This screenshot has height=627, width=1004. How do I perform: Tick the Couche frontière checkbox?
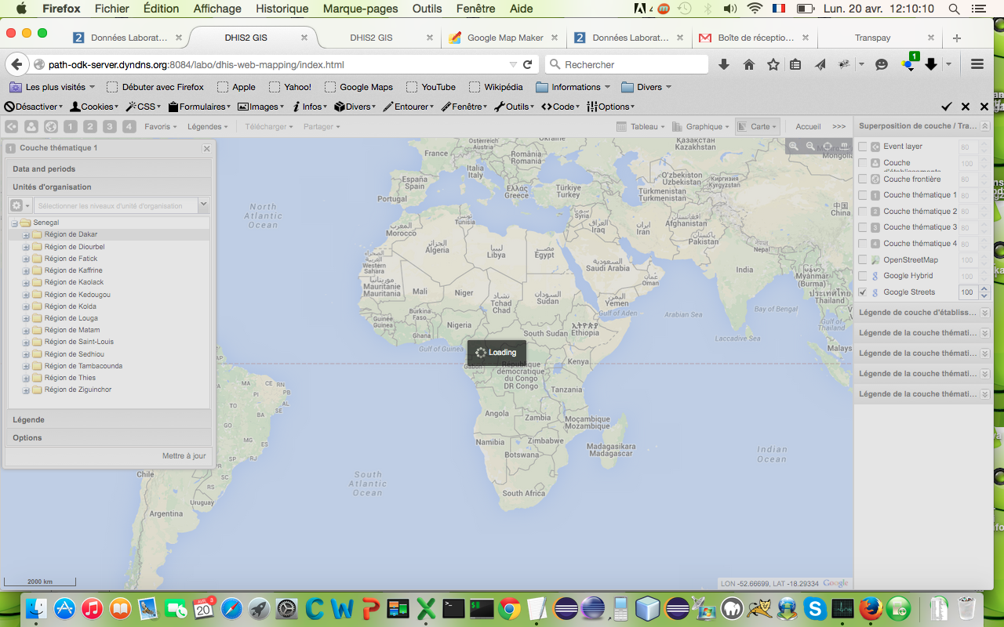tap(863, 179)
